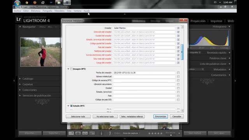Hide the top module picker arrow
This screenshot has width=249, height=140.
tap(124, 14)
